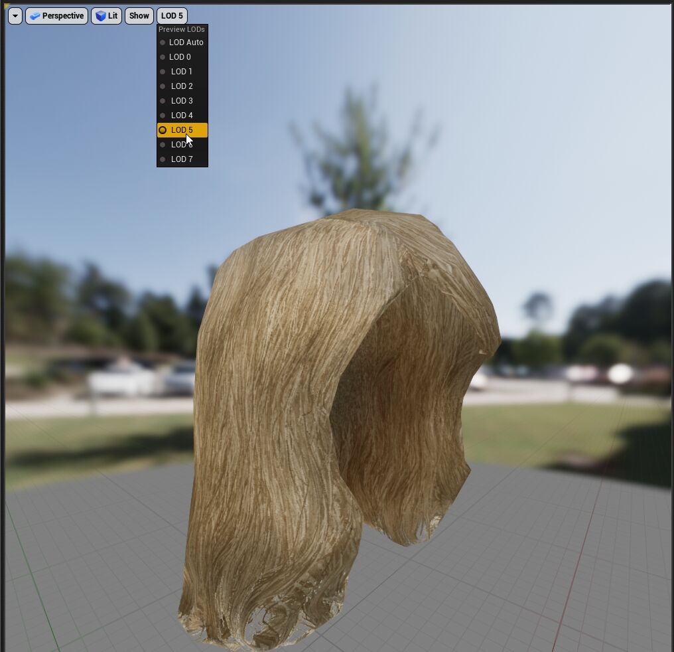This screenshot has width=674, height=652.
Task: Choose LOD 0 in the menu
Action: coord(180,56)
